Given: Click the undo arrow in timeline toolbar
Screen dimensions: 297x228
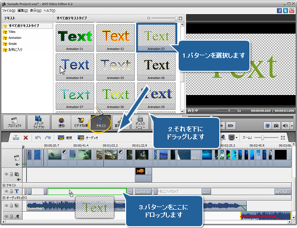Looking at the screenshot, I should pos(37,138).
